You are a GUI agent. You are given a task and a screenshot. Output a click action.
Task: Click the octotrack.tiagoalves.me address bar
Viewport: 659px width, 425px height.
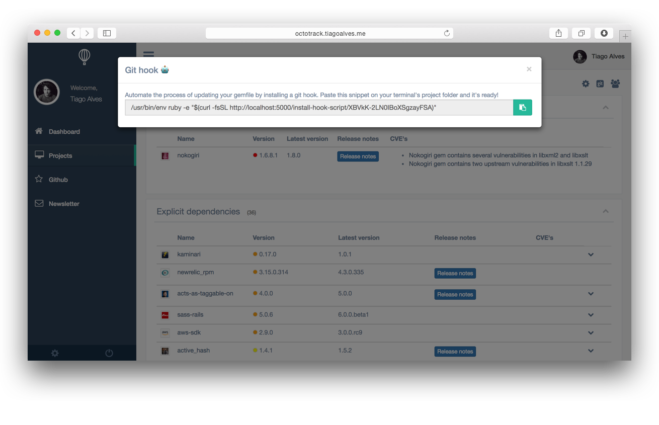(x=329, y=34)
